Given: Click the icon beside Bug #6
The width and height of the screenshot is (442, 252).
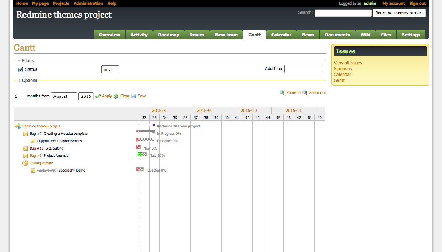Looking at the screenshot, I should pyautogui.click(x=25, y=156).
